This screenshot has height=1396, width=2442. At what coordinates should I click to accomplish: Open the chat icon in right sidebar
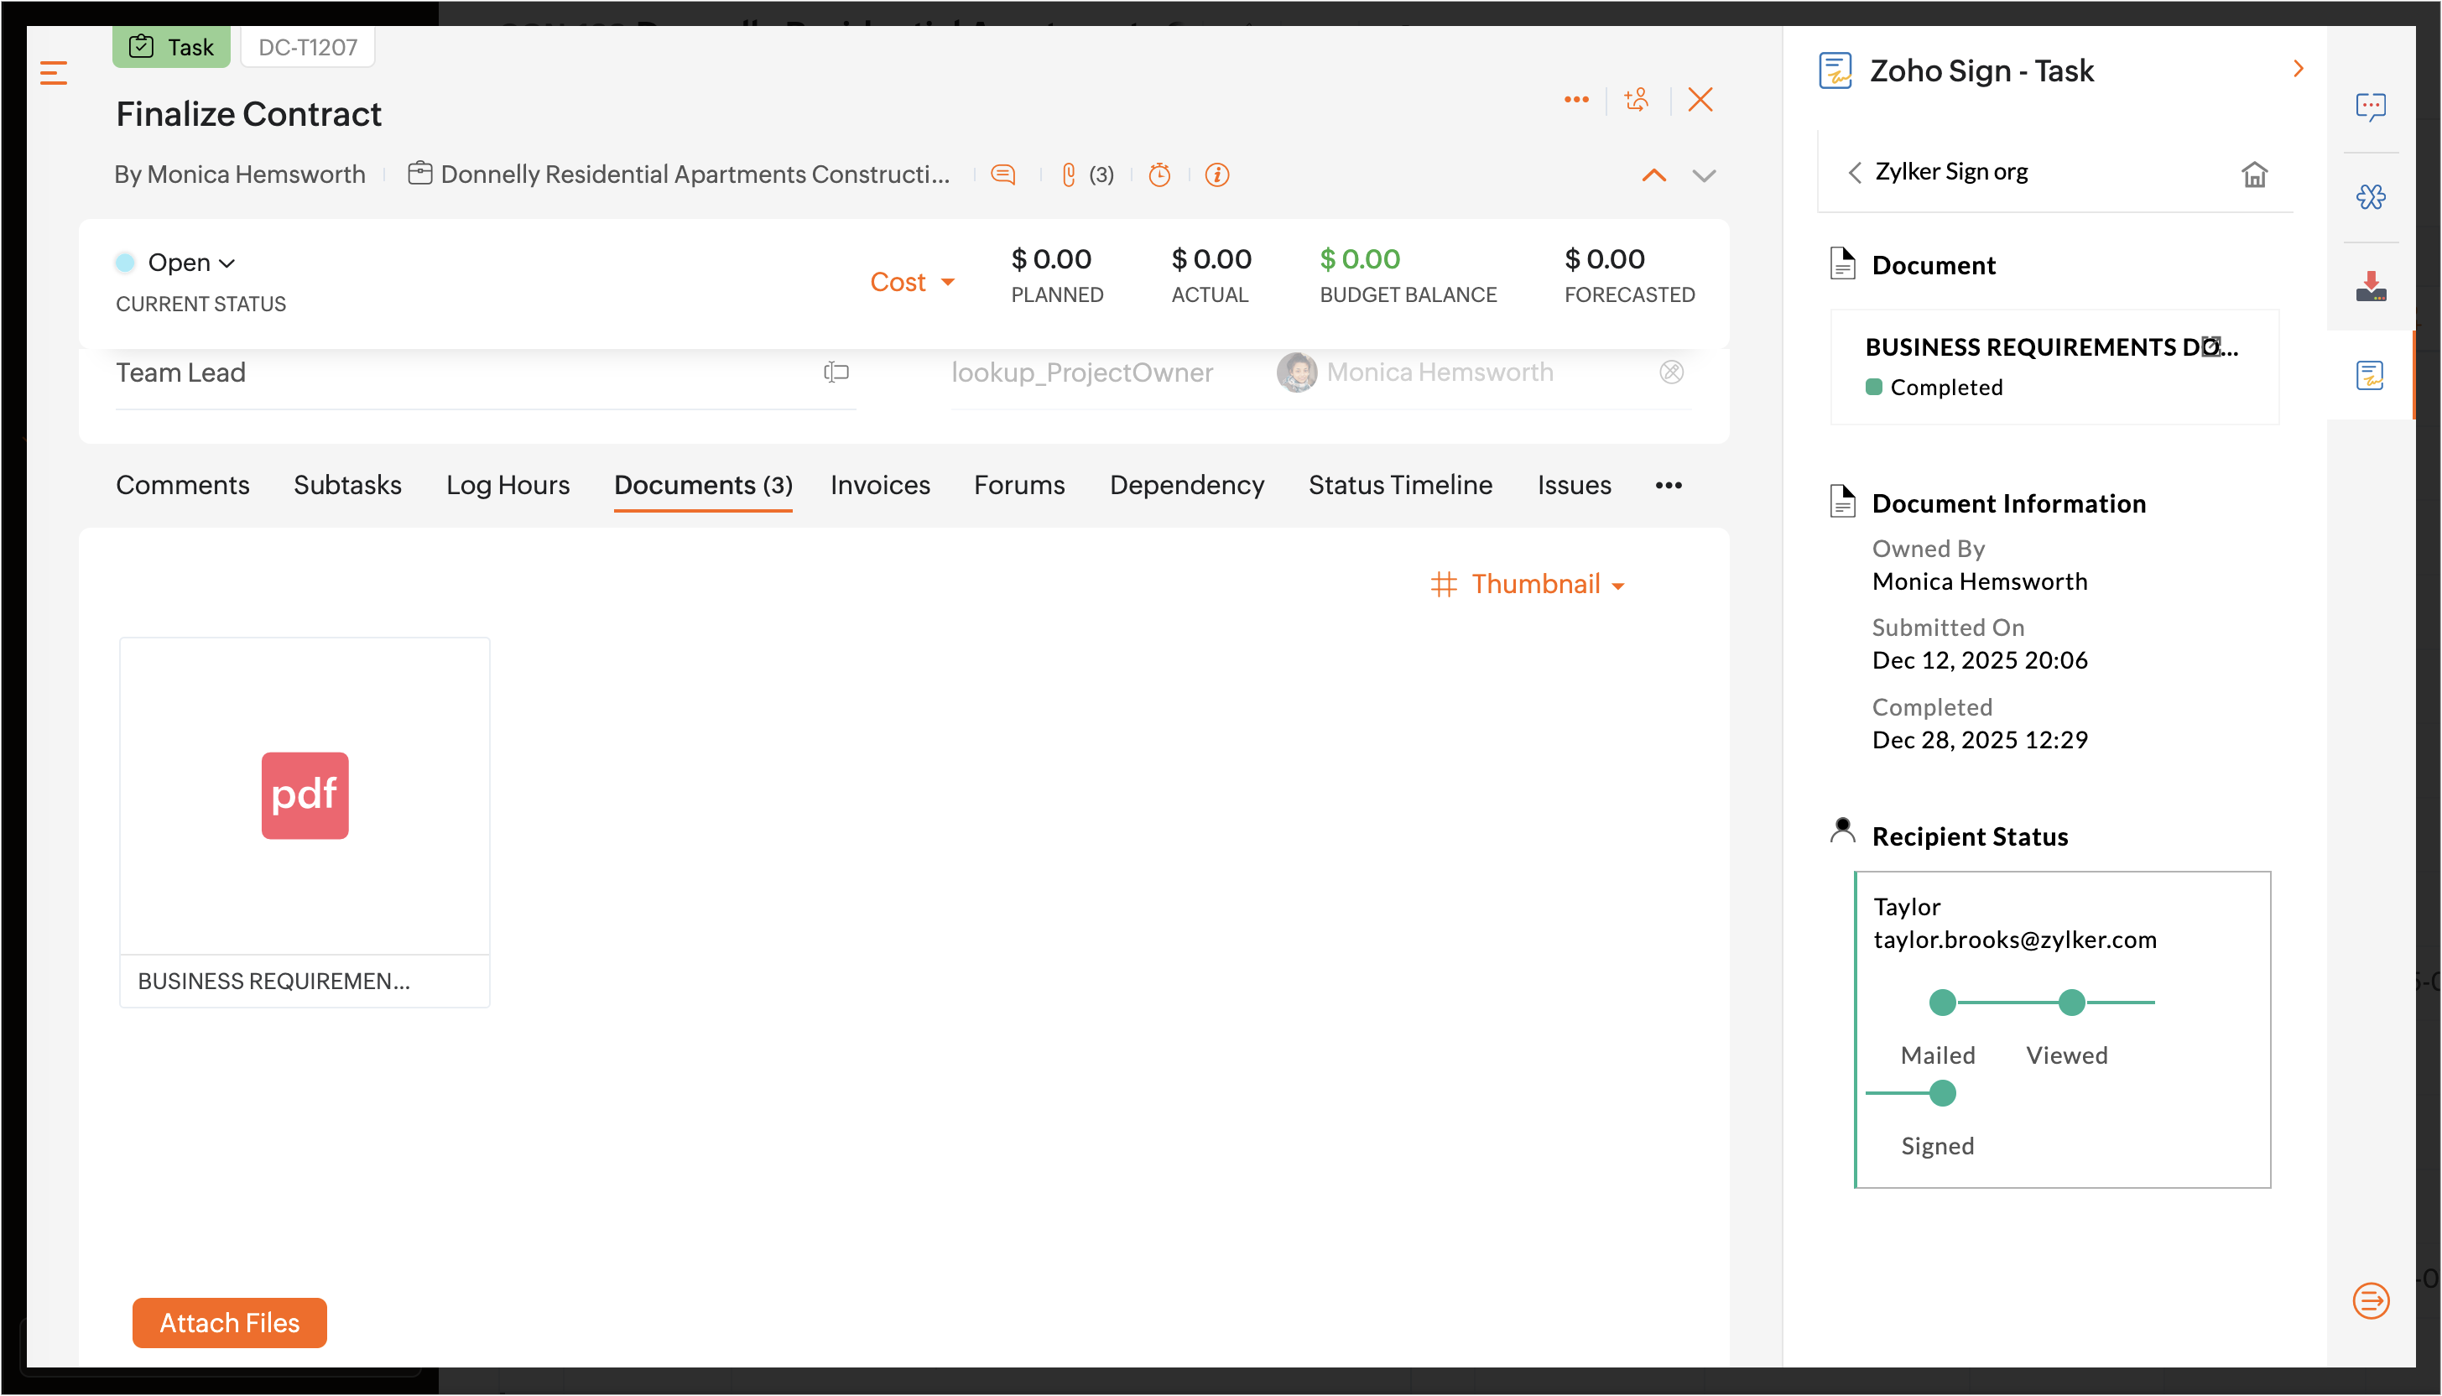tap(2370, 107)
